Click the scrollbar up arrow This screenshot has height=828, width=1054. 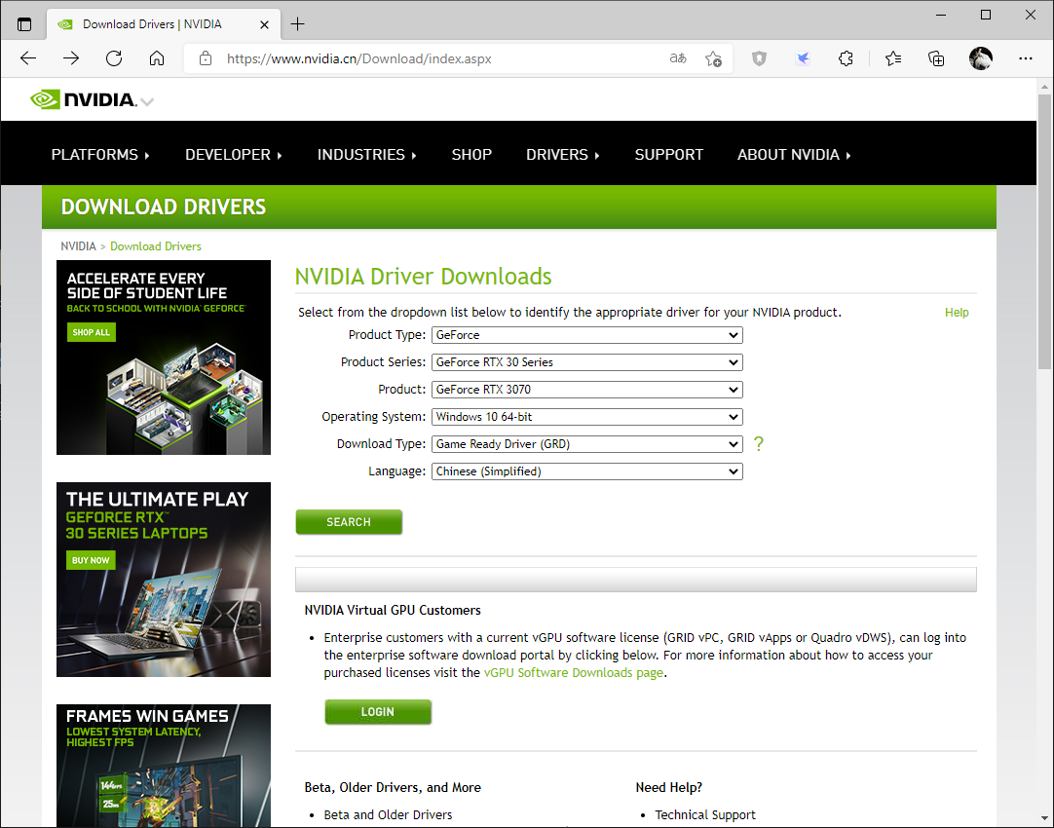click(x=1044, y=86)
